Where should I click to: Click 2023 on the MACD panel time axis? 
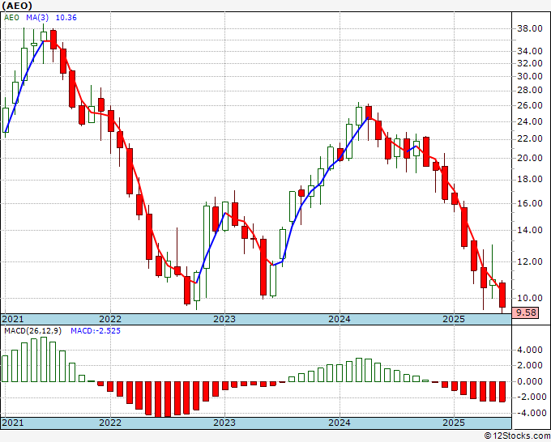(x=224, y=423)
